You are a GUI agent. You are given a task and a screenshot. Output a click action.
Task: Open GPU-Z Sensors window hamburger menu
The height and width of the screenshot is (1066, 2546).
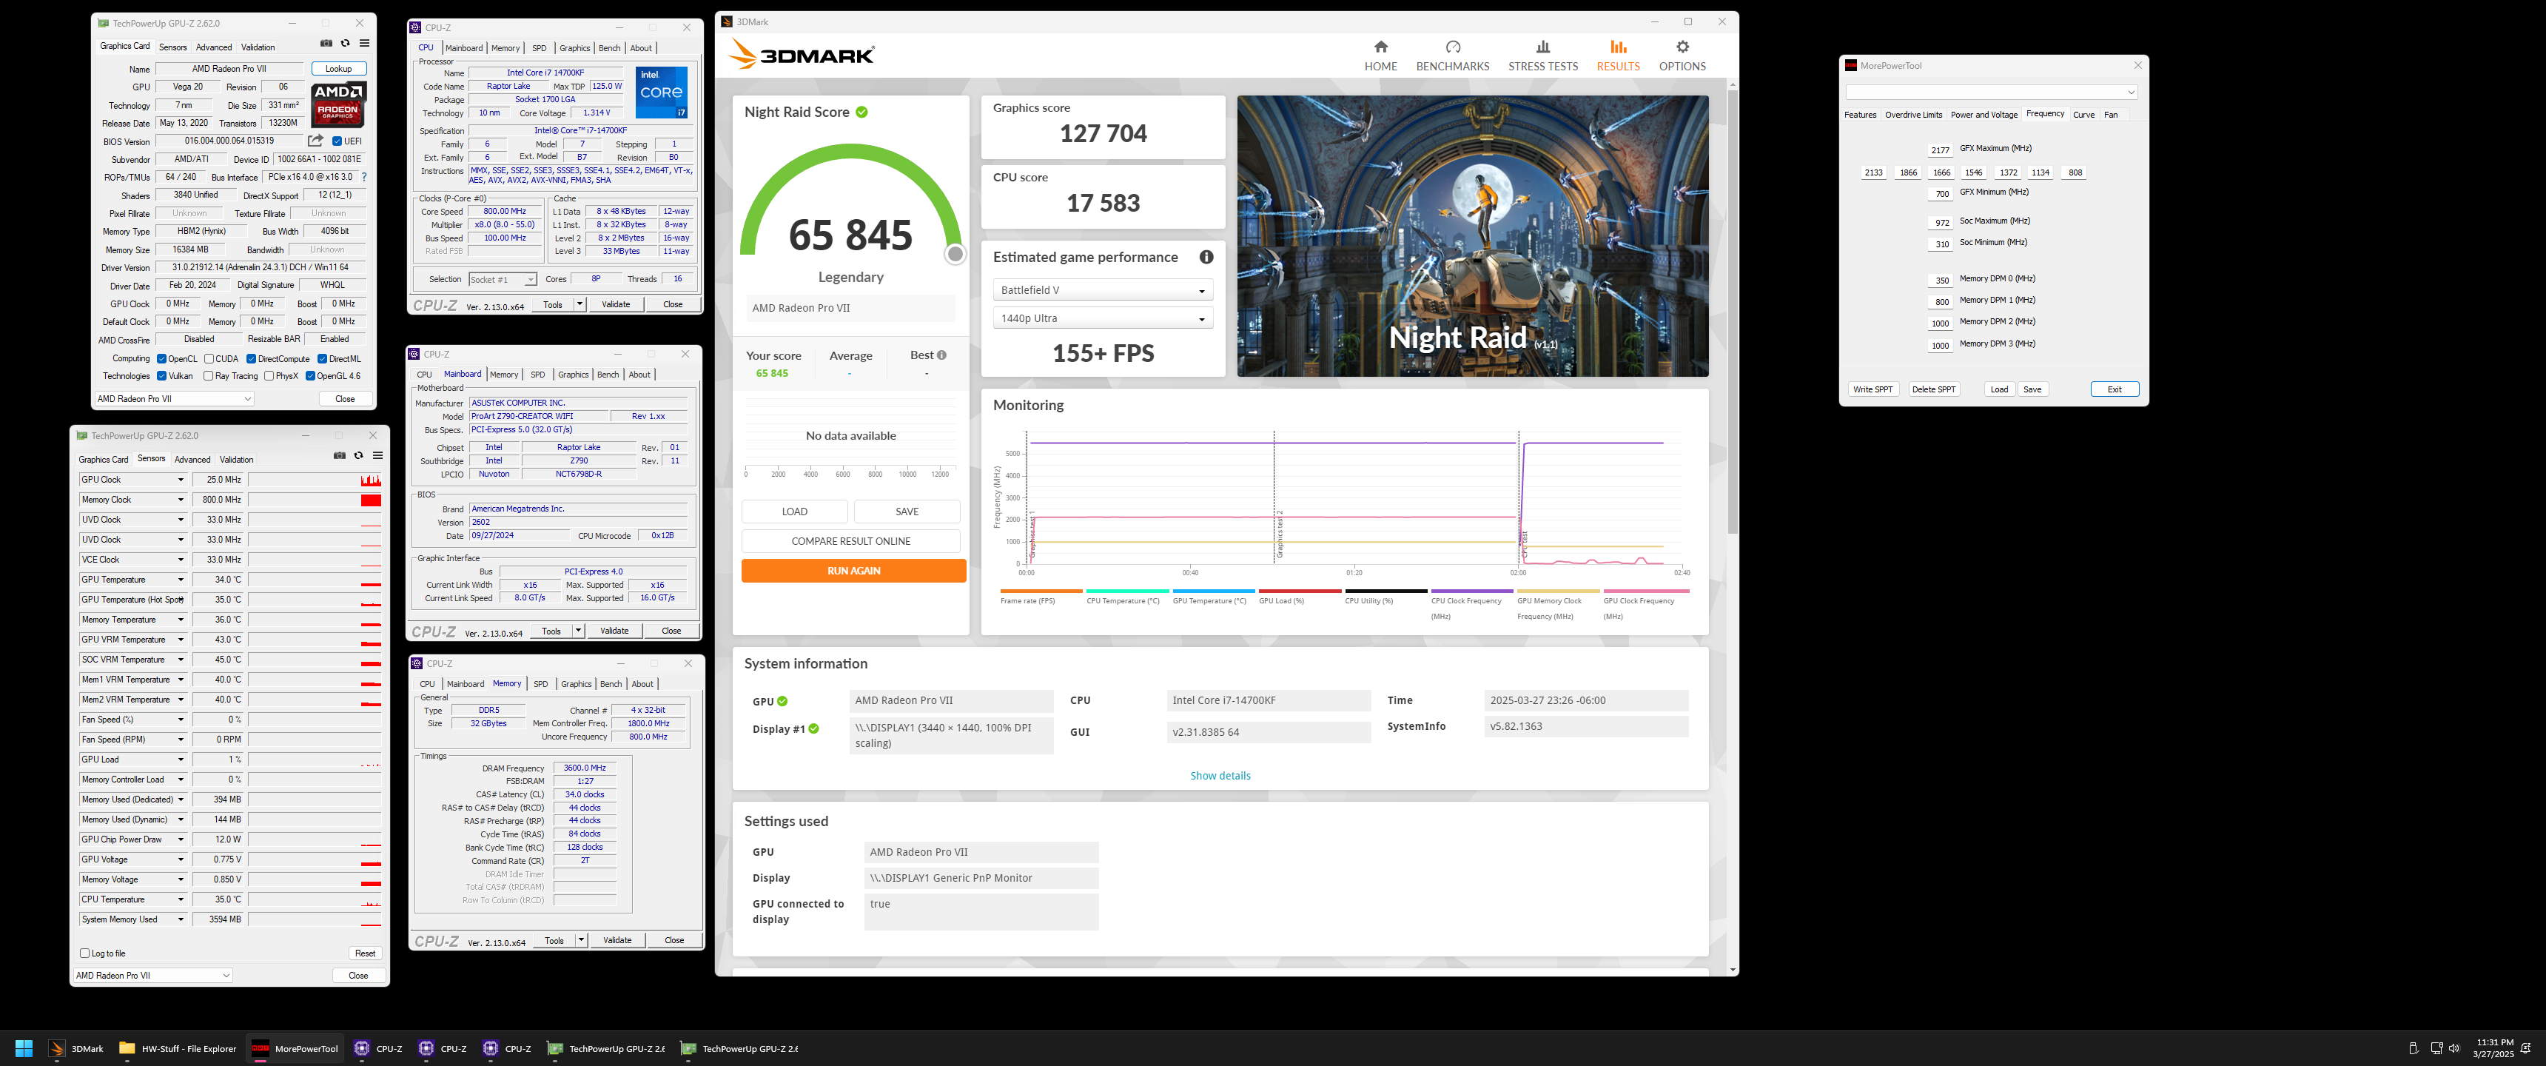(x=377, y=456)
